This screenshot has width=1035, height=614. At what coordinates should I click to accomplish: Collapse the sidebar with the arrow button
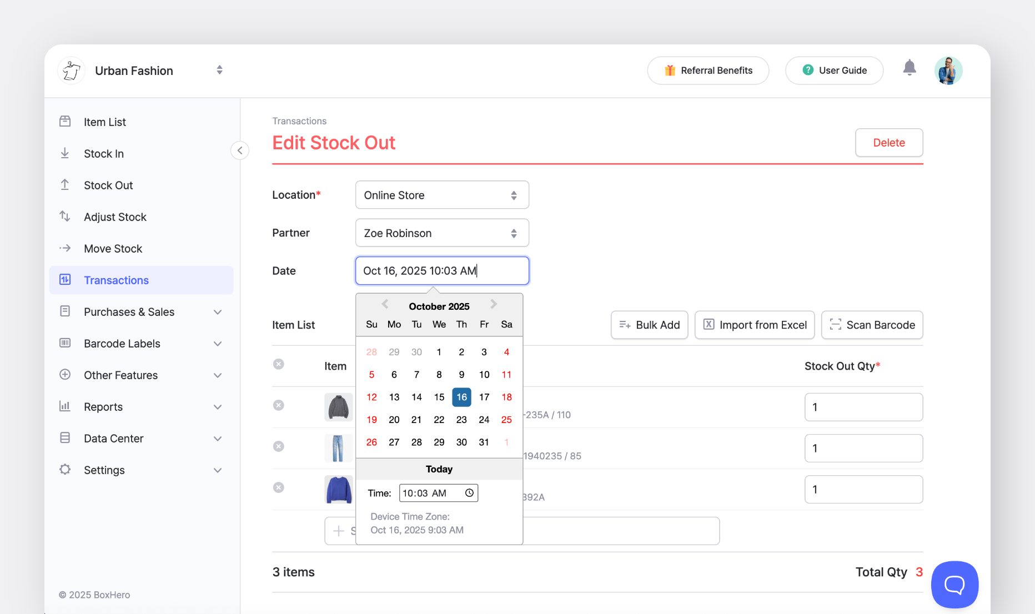240,150
